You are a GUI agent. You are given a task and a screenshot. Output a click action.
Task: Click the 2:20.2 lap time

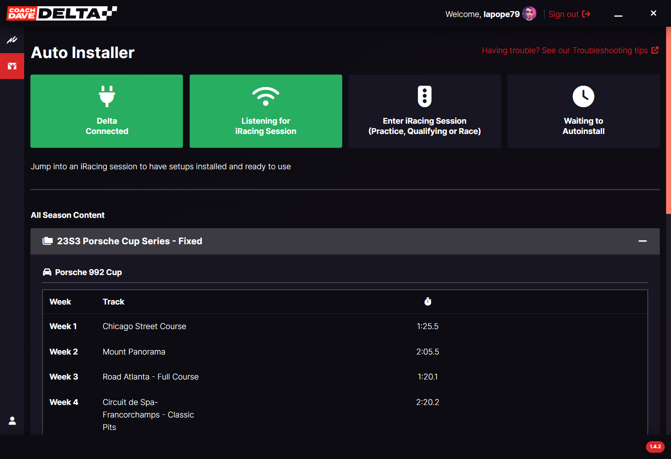coord(428,402)
